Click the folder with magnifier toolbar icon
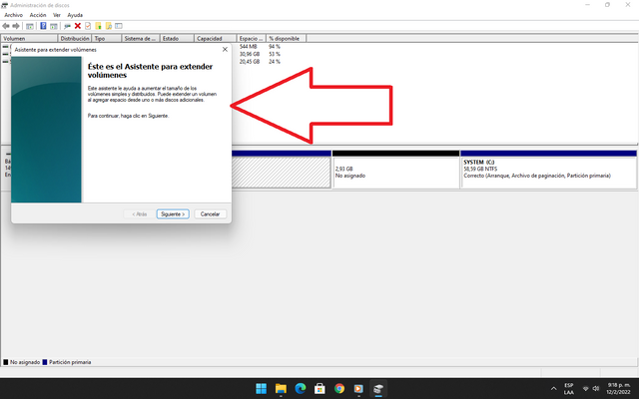This screenshot has width=639, height=399. pos(109,26)
